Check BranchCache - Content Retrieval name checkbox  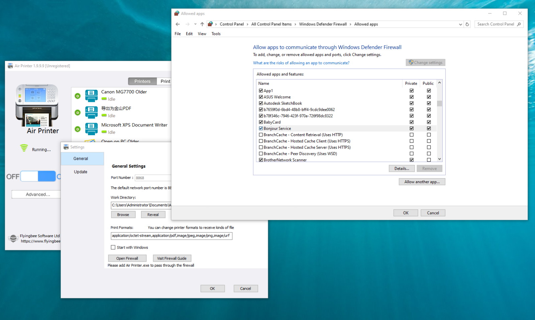click(261, 134)
